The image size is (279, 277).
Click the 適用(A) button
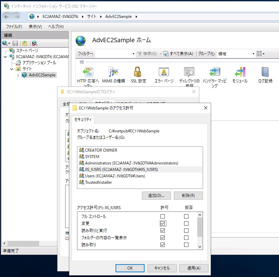(x=194, y=268)
